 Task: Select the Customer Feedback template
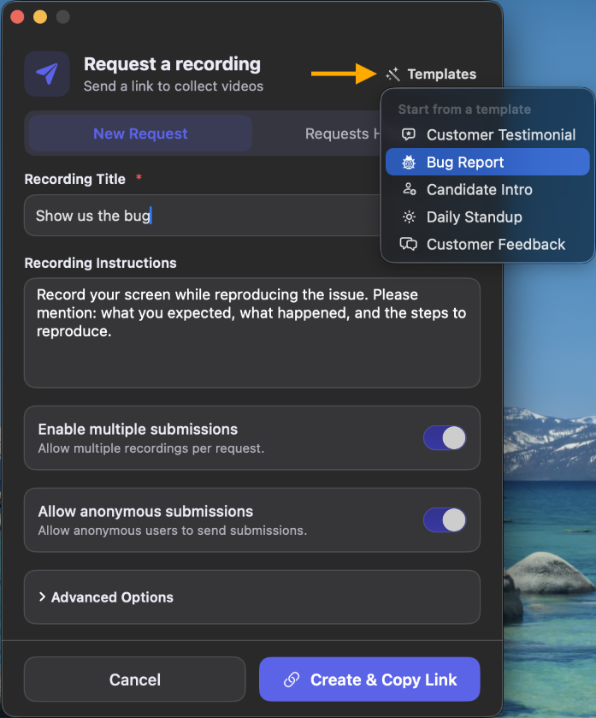pyautogui.click(x=487, y=245)
